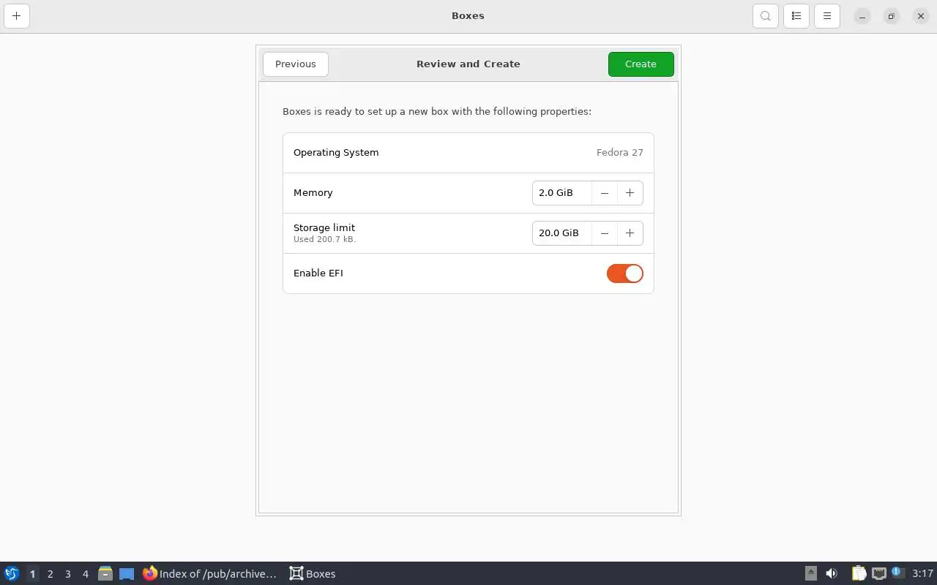Focus the Storage limit 20.0 GiB field
This screenshot has height=585, width=937.
tap(561, 233)
